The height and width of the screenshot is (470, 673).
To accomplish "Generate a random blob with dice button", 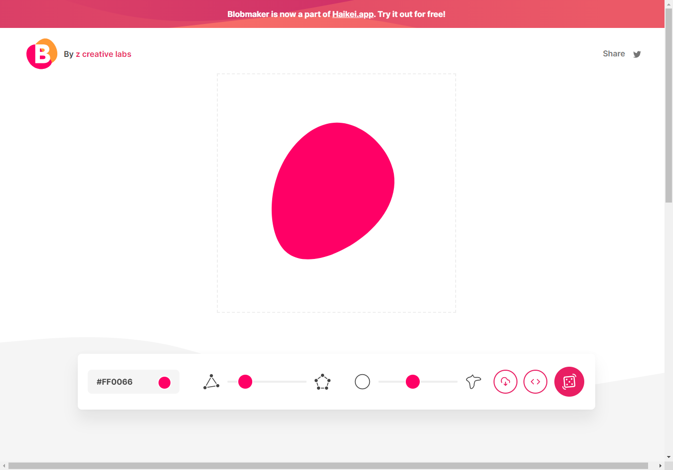I will [569, 382].
